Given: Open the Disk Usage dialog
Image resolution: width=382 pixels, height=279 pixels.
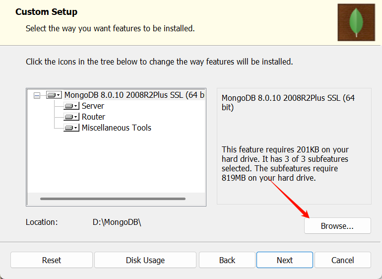Looking at the screenshot, I should point(145,260).
